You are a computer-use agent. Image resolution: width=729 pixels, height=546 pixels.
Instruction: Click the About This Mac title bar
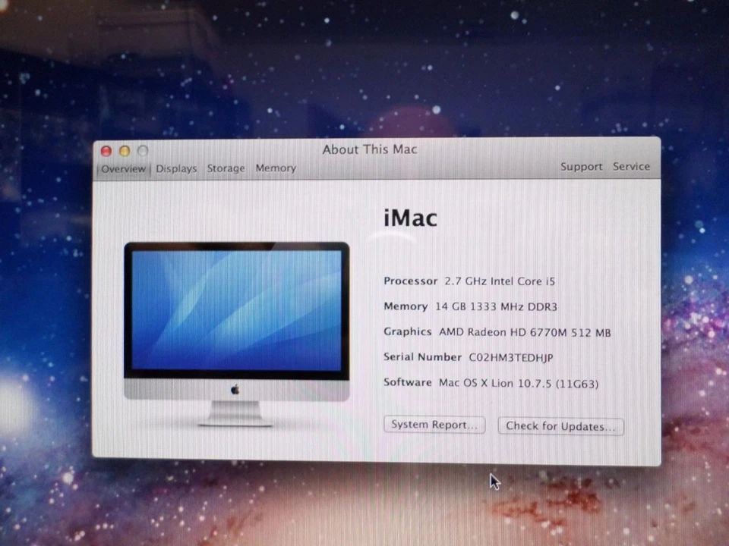[x=369, y=149]
